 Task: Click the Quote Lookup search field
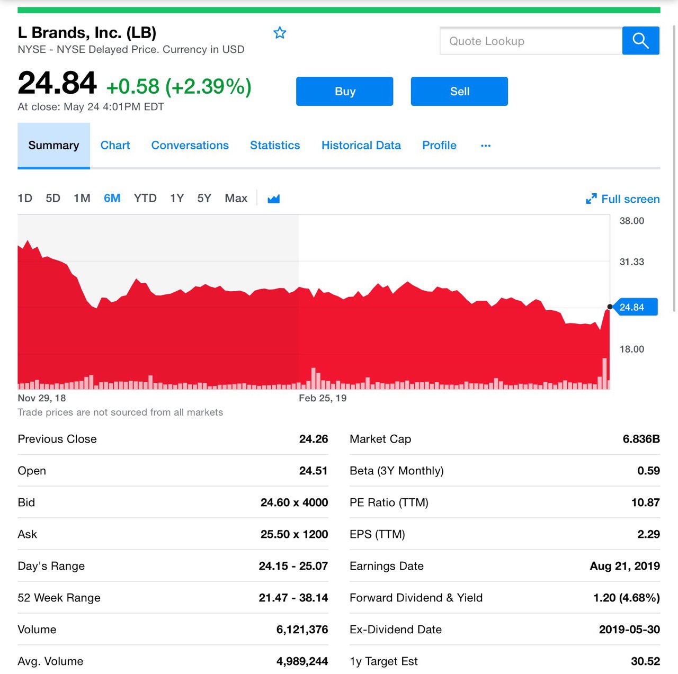coord(531,41)
